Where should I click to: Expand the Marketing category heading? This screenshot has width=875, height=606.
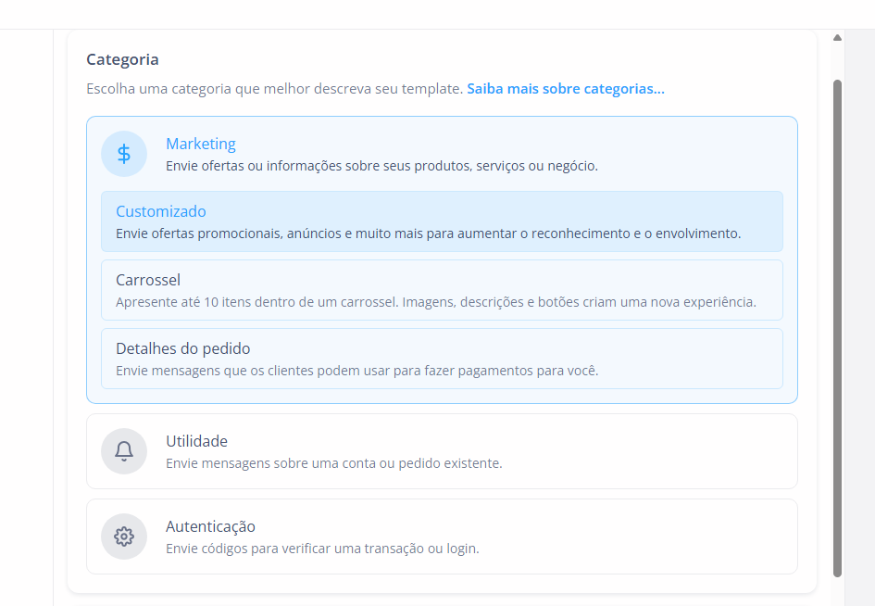201,144
